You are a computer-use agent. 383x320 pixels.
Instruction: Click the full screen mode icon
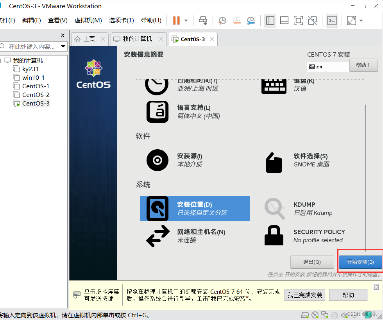[x=298, y=21]
